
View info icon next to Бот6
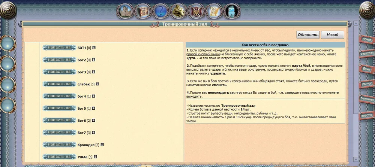93,121
